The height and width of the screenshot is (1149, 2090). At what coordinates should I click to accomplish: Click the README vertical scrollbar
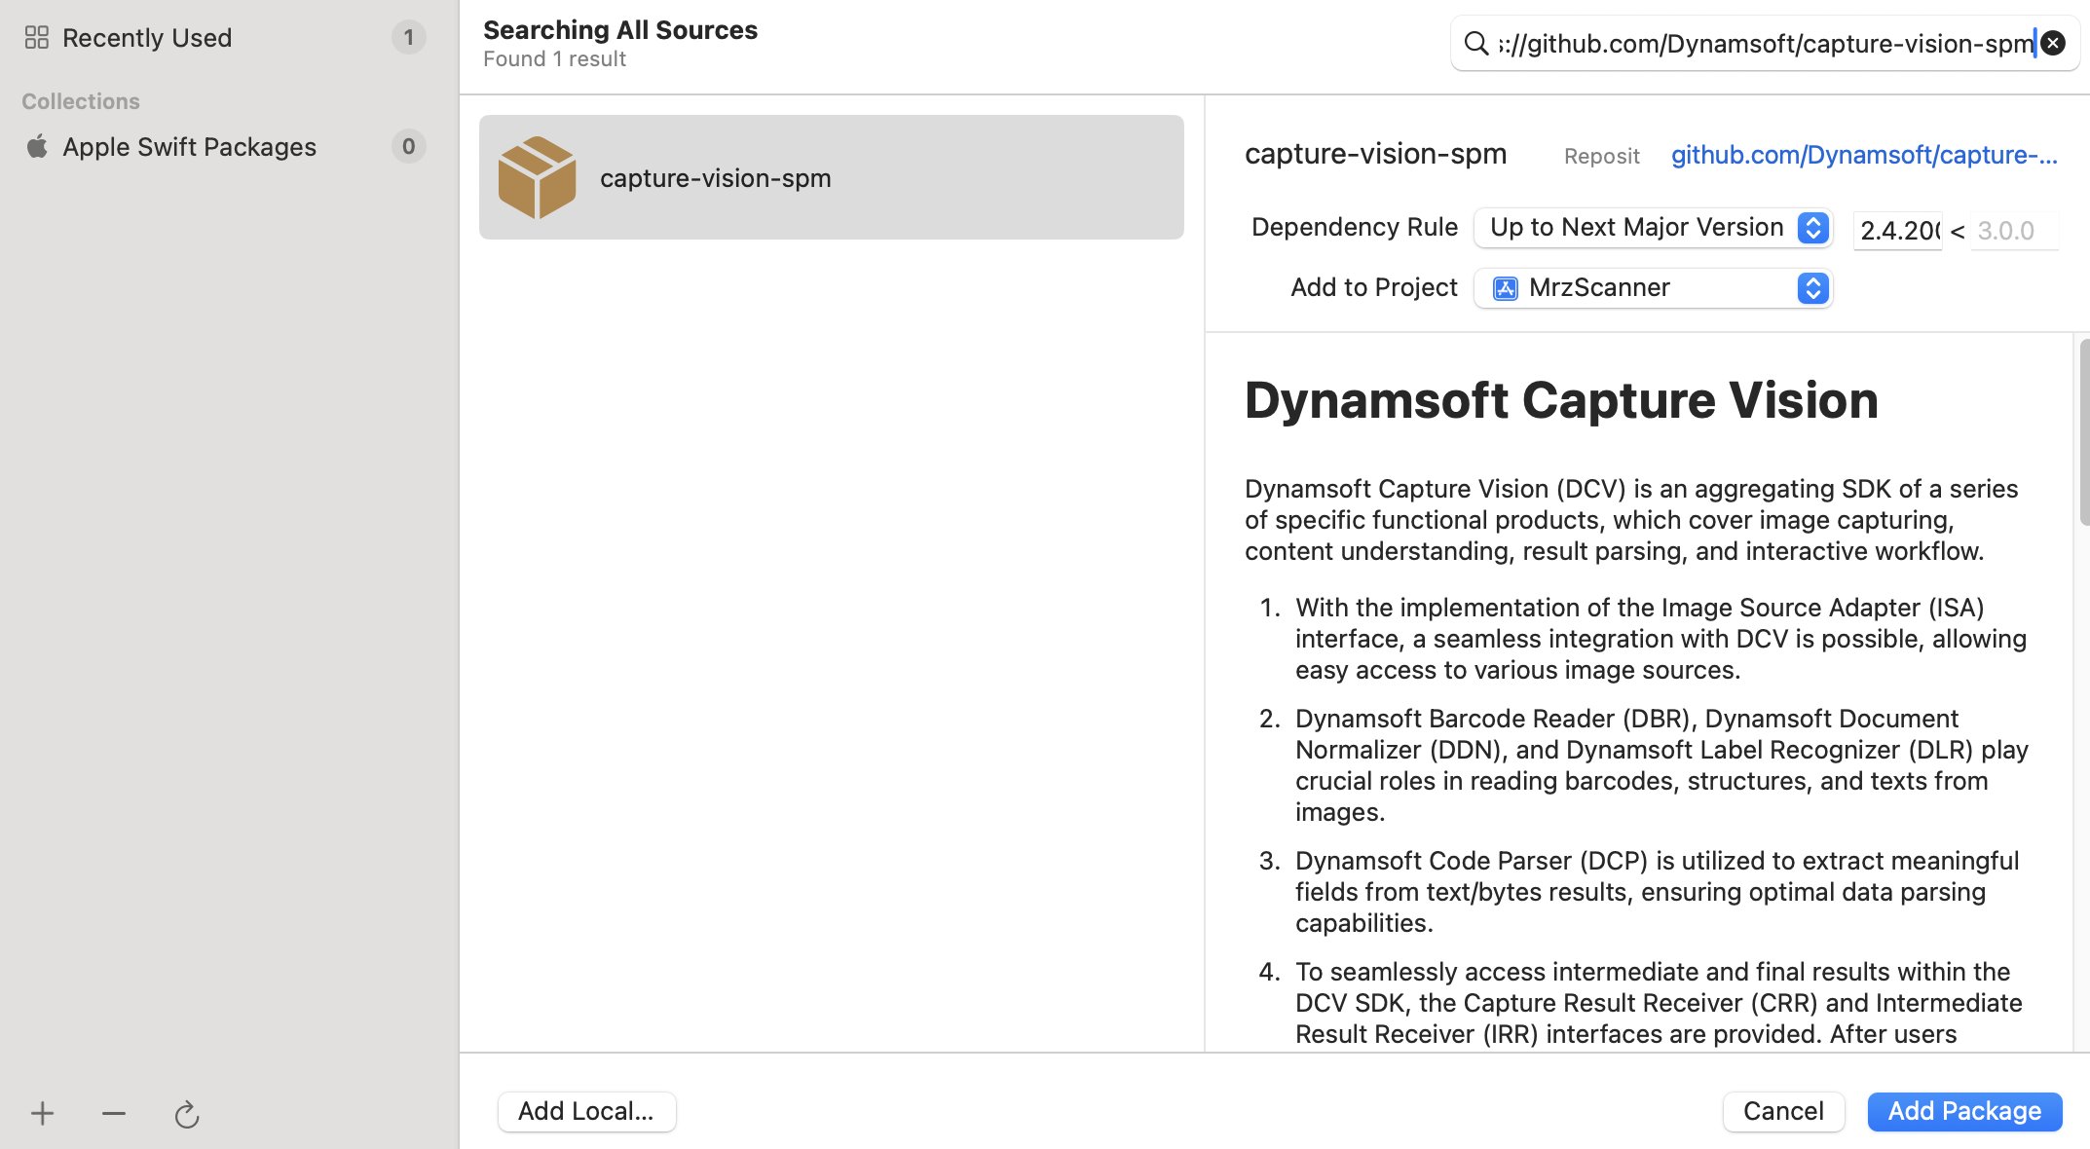2083,433
